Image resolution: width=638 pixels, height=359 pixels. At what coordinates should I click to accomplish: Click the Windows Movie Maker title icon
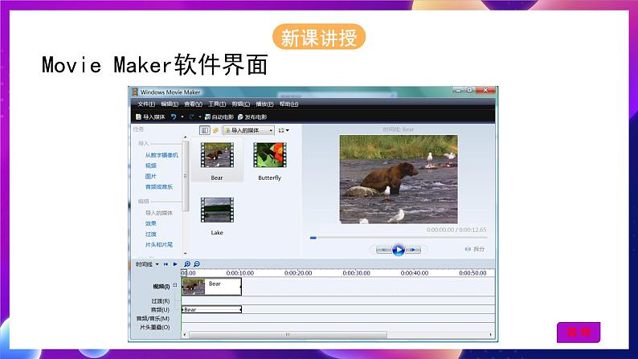pos(135,92)
